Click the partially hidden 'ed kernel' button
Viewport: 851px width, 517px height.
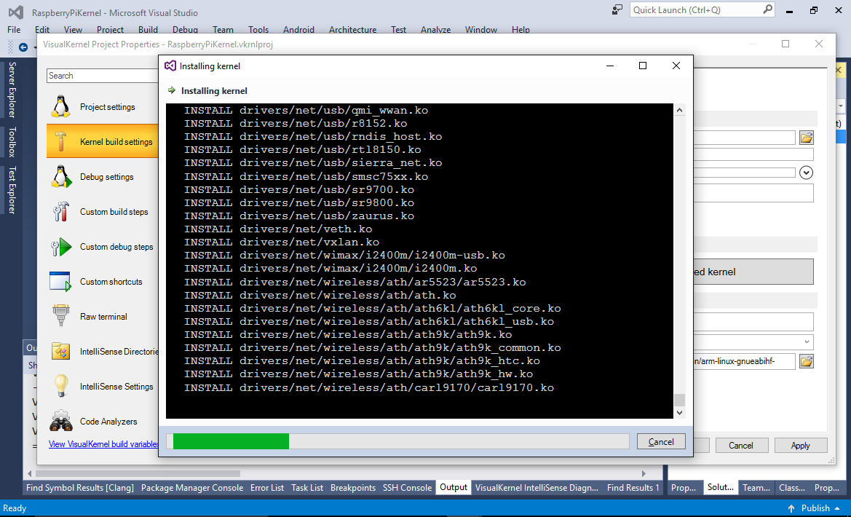(754, 272)
